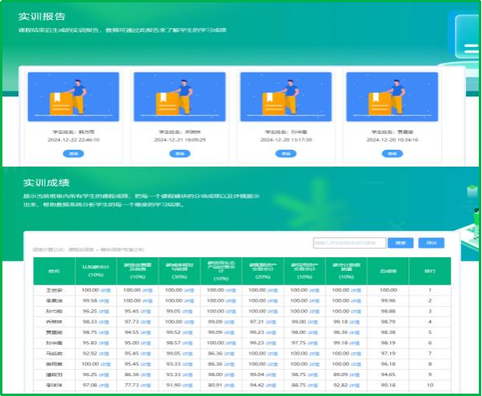Open the report illustration dated 2024-12-20 13:17:30
Screen dimensions: 482x396
click(285, 97)
